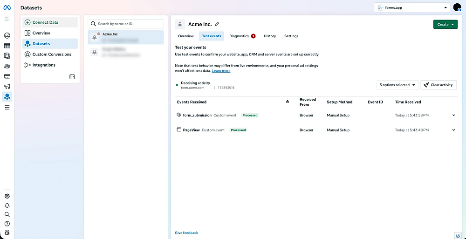Open the table grid icon in sidebar
466x239 pixels.
[7, 46]
